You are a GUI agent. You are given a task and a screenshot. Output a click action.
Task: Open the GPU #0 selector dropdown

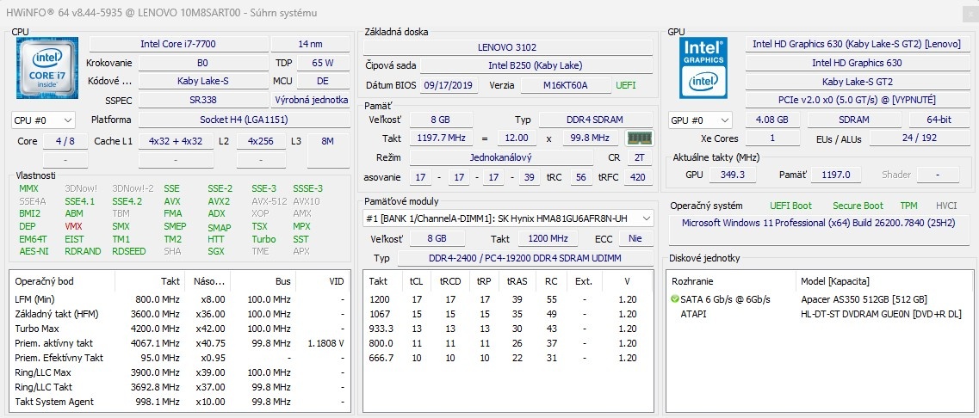[700, 120]
